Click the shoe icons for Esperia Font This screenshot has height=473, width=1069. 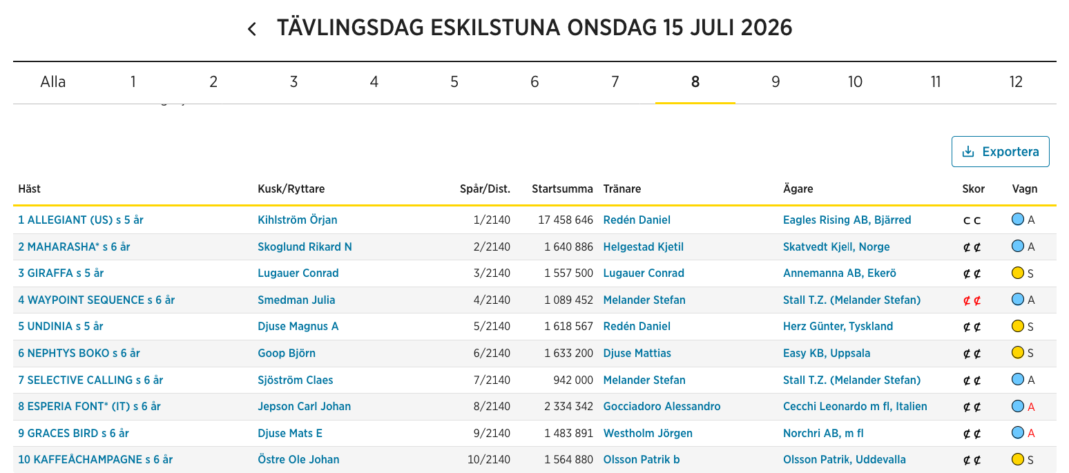(972, 407)
